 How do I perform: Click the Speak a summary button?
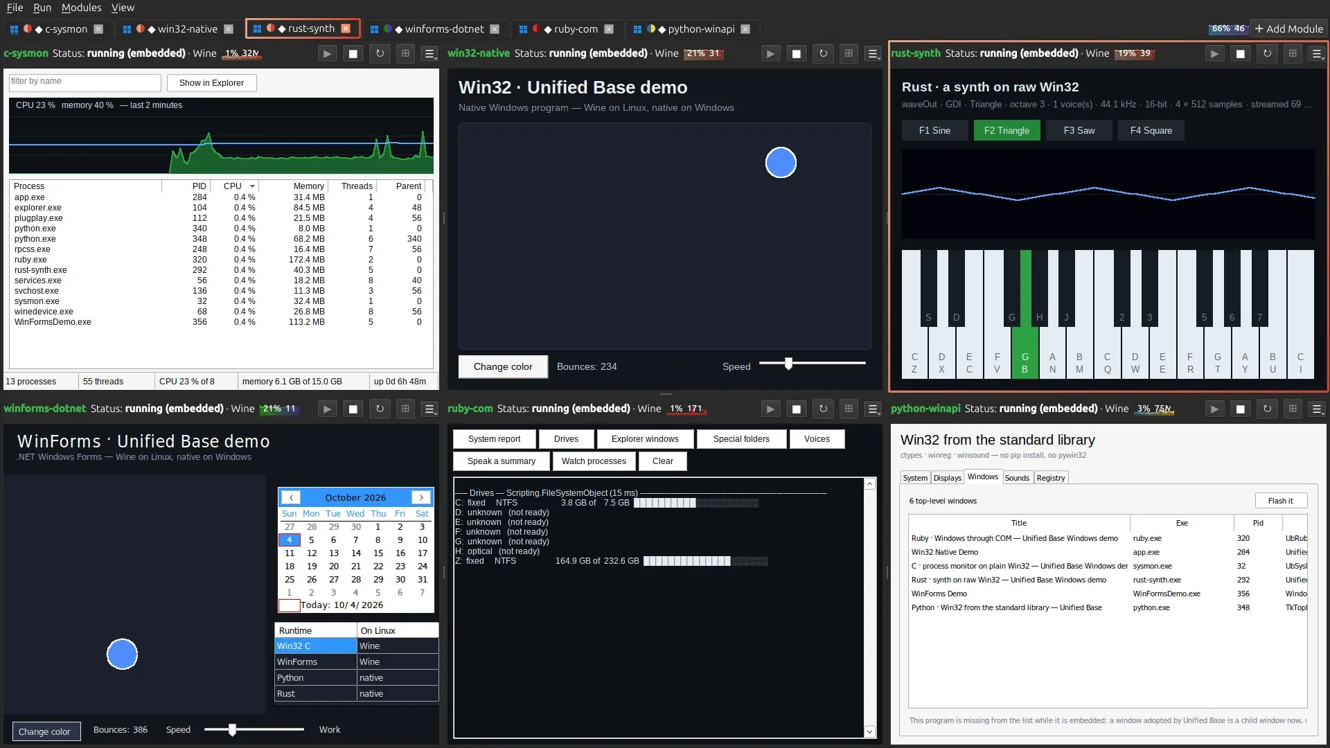pyautogui.click(x=502, y=461)
